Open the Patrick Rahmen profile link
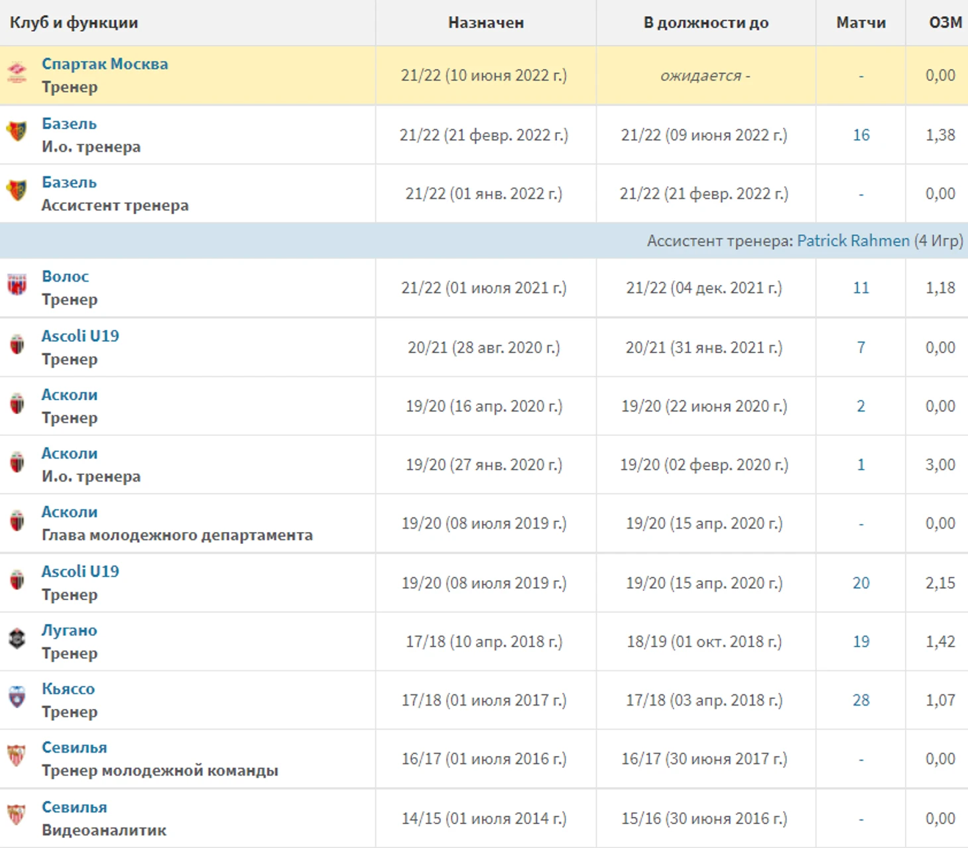The height and width of the screenshot is (848, 968). point(853,240)
